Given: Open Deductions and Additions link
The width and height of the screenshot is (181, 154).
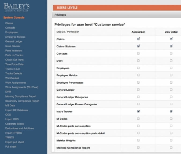Looking at the screenshot, I should point(20,128).
